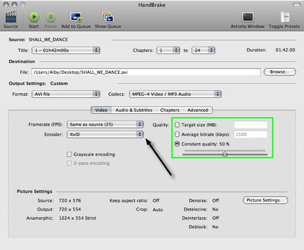The image size is (304, 250).
Task: Open the Show Queue icon
Action: point(108,17)
